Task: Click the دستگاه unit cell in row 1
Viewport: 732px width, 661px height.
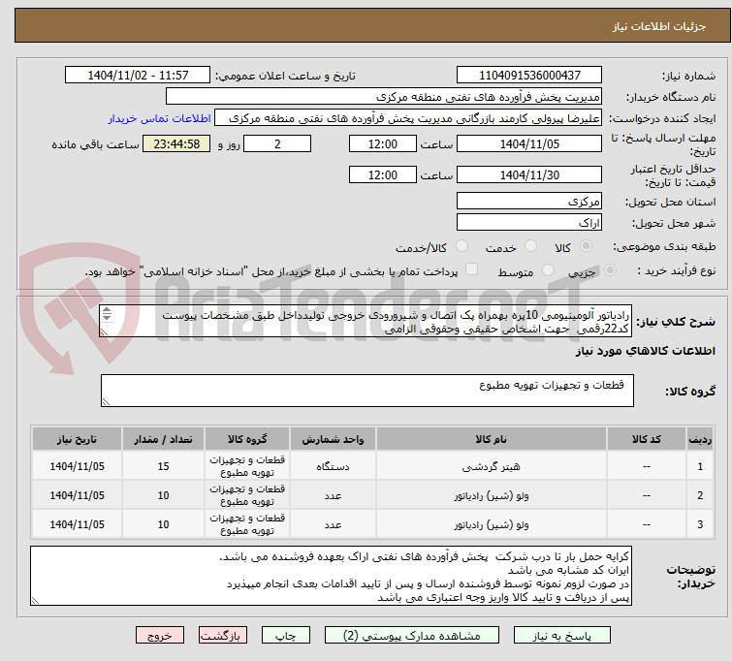Action: (x=333, y=466)
